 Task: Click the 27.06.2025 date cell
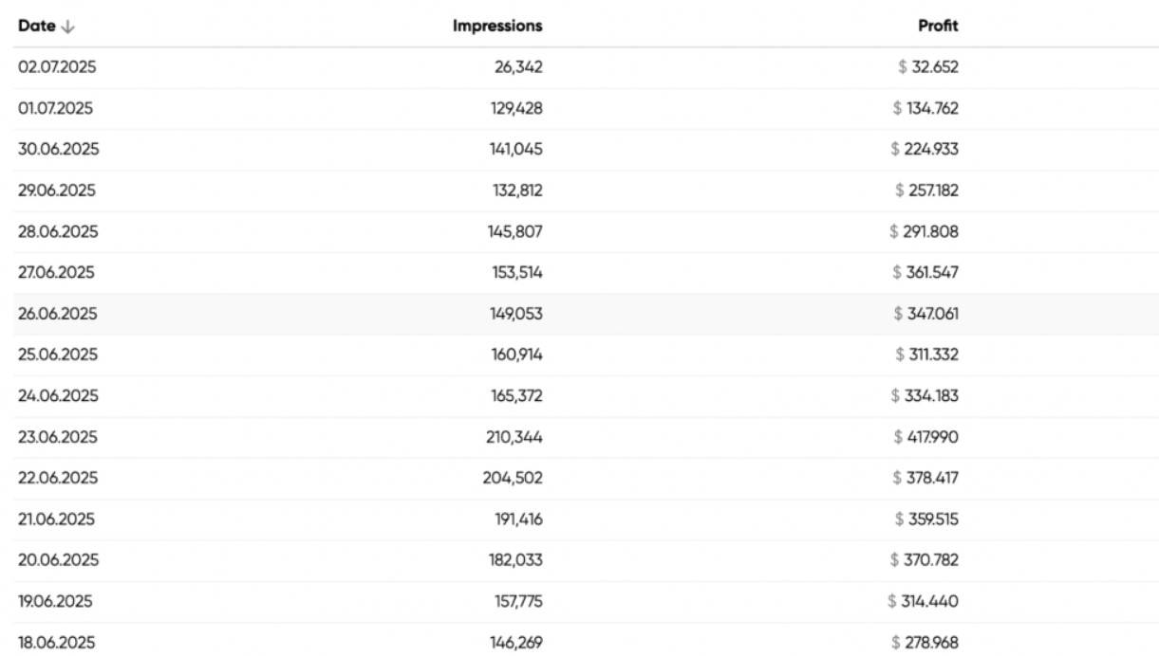click(57, 272)
